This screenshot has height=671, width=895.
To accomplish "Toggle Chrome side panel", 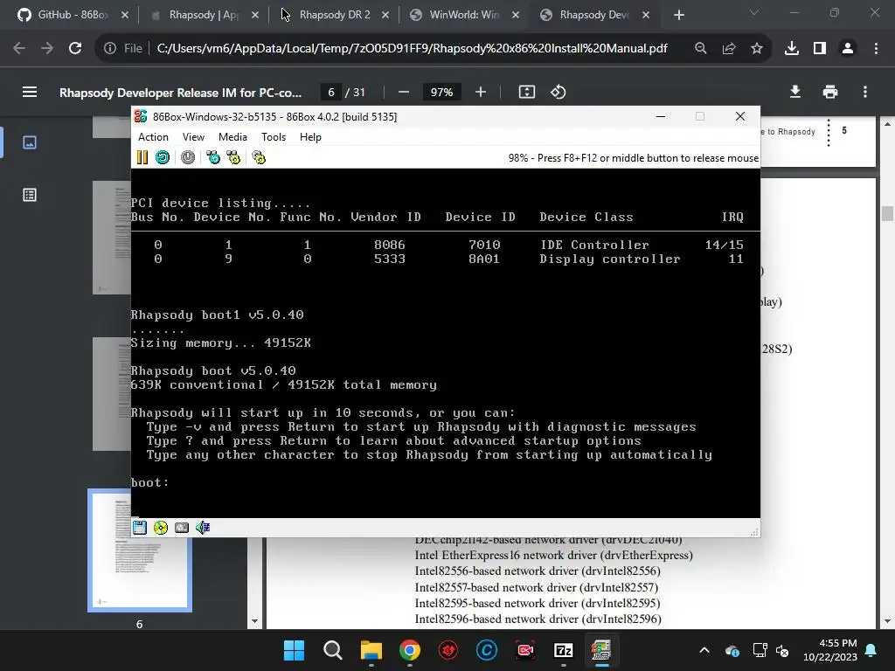I will click(820, 49).
